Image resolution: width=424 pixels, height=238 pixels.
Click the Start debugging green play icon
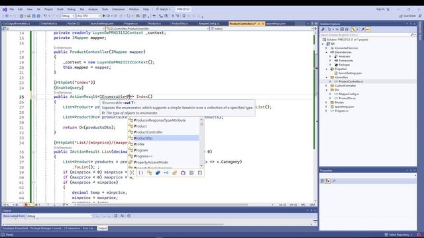point(104,16)
